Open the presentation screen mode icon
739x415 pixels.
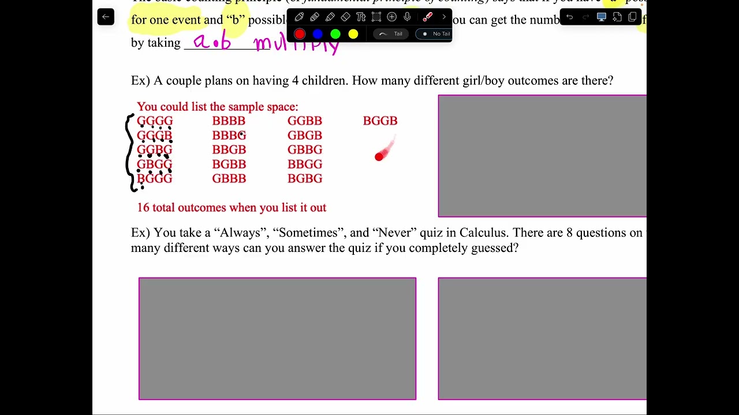[601, 17]
